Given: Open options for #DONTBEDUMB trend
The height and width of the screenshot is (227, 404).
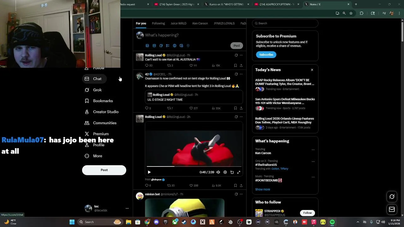Looking at the screenshot, I should (x=313, y=177).
